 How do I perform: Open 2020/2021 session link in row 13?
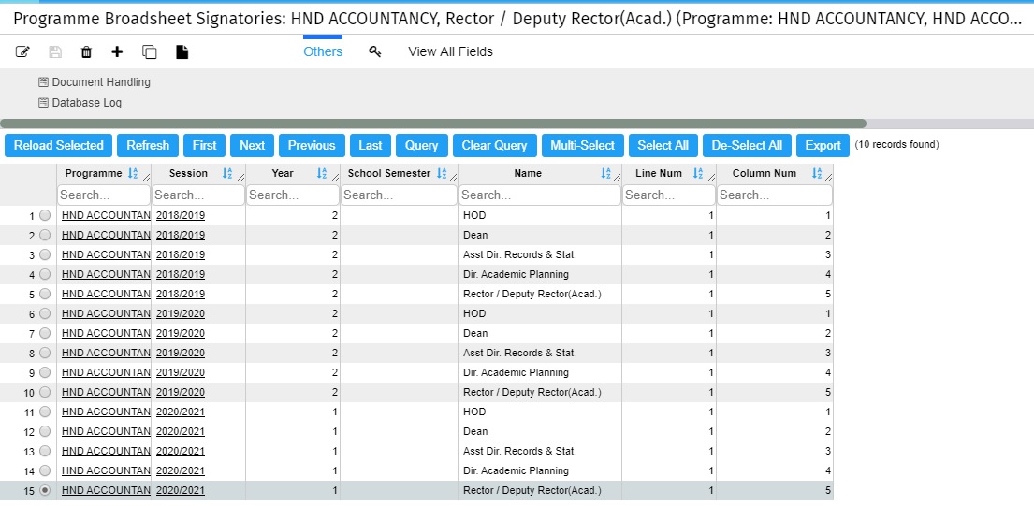(x=180, y=451)
